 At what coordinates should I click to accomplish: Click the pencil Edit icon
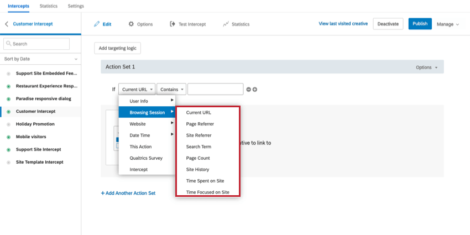pyautogui.click(x=97, y=24)
